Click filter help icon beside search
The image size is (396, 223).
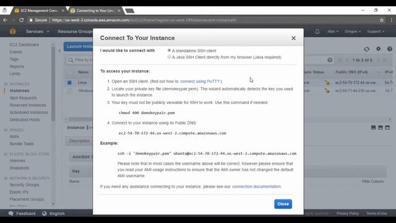[330, 60]
